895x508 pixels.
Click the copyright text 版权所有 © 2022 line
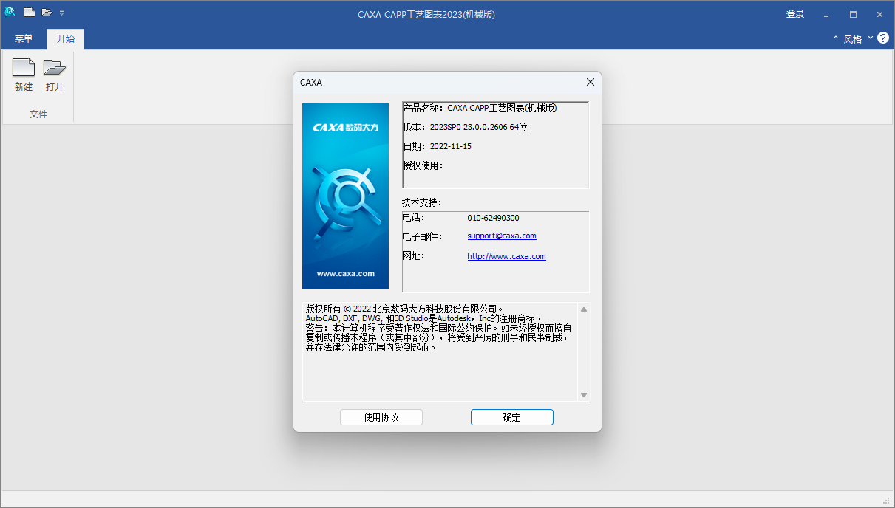tap(405, 309)
